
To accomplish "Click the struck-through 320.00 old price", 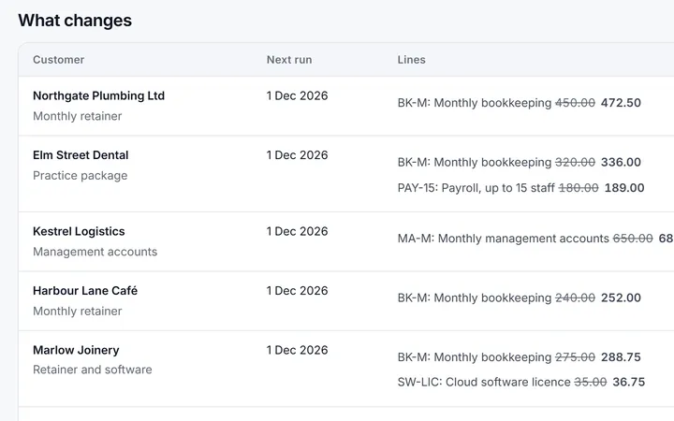I will 575,162.
